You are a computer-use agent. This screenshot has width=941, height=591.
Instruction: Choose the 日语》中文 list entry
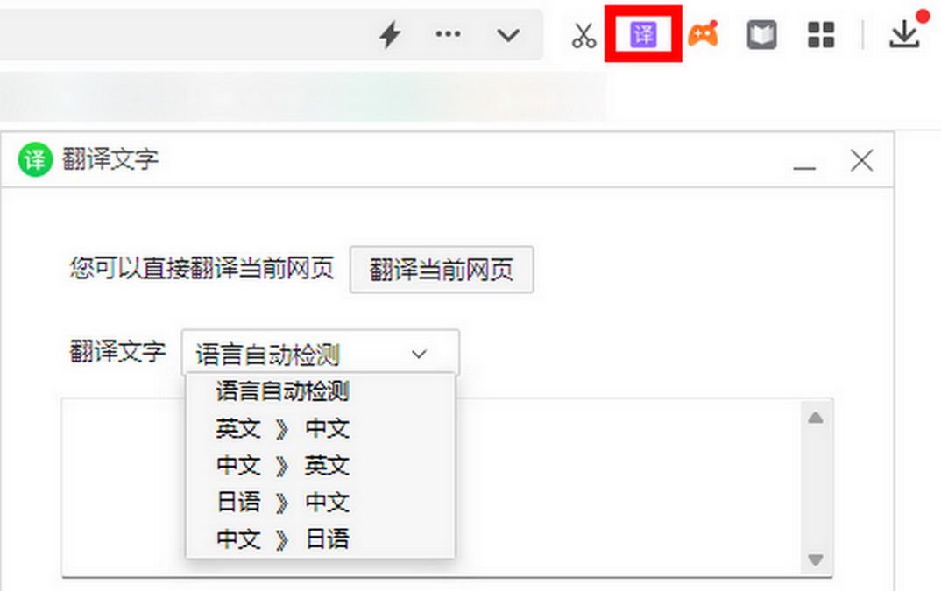(282, 503)
